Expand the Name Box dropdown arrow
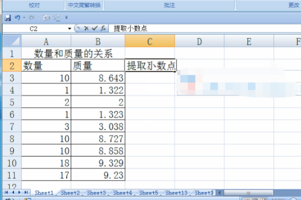 [x=70, y=29]
